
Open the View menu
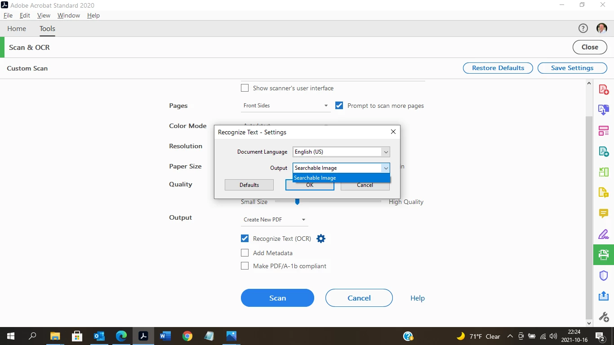coord(44,15)
